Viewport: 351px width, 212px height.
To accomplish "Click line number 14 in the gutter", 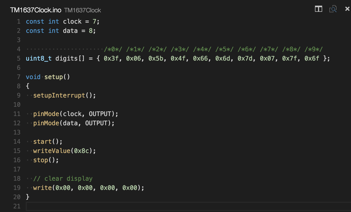I will 17,142.
